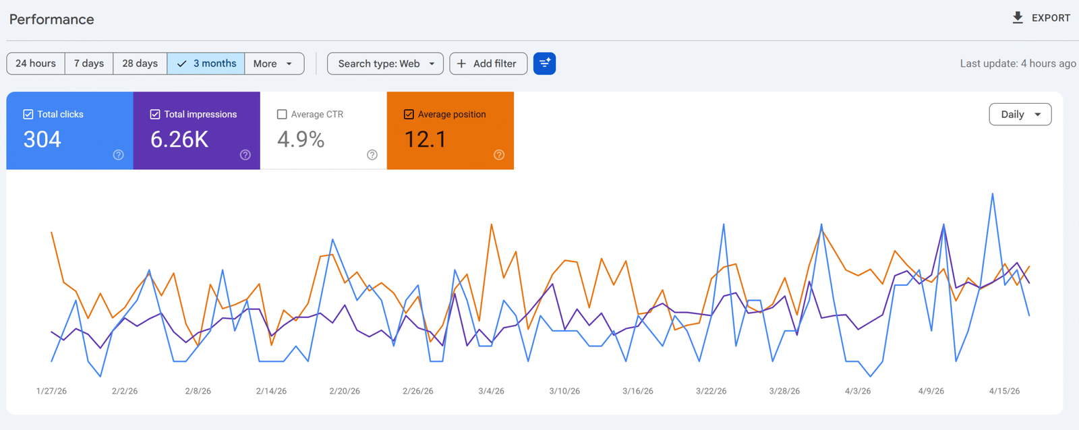The width and height of the screenshot is (1079, 430).
Task: Uncheck the Average position checkbox
Action: (409, 115)
